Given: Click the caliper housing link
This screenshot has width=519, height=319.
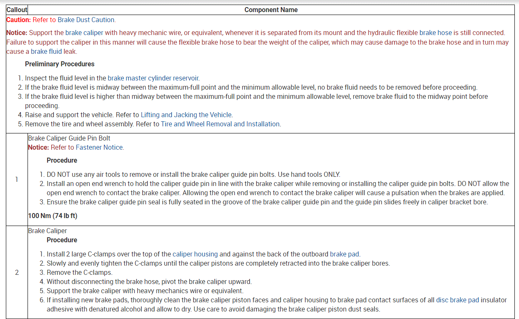Looking at the screenshot, I should 195,254.
